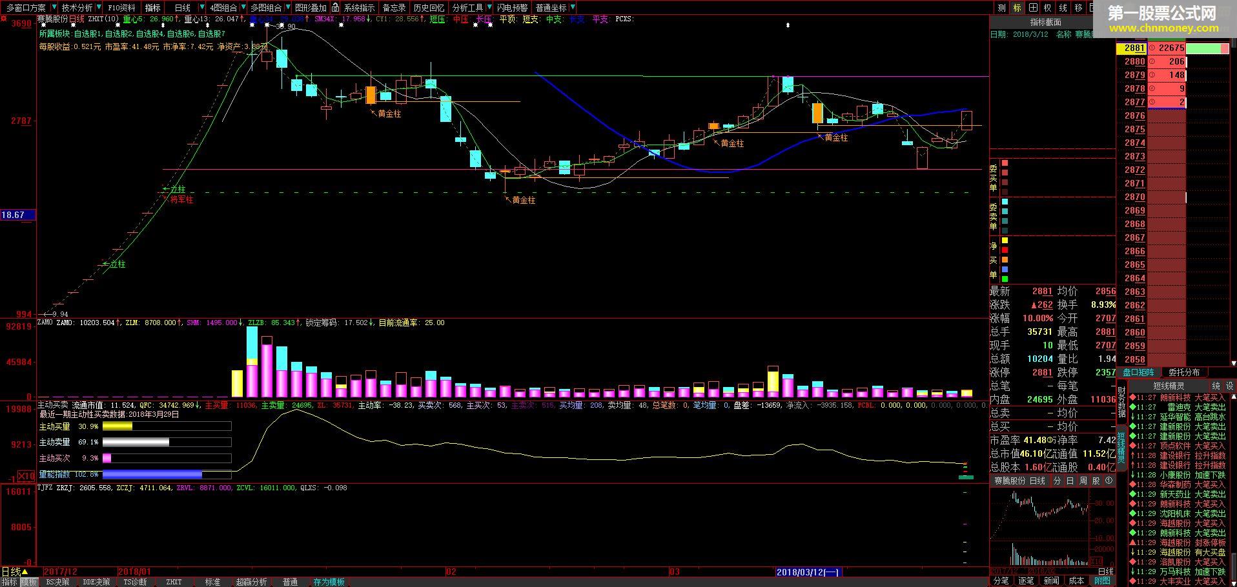This screenshot has width=1237, height=587.
Task: Click the lock icon after 图形叠加
Action: pyautogui.click(x=336, y=8)
